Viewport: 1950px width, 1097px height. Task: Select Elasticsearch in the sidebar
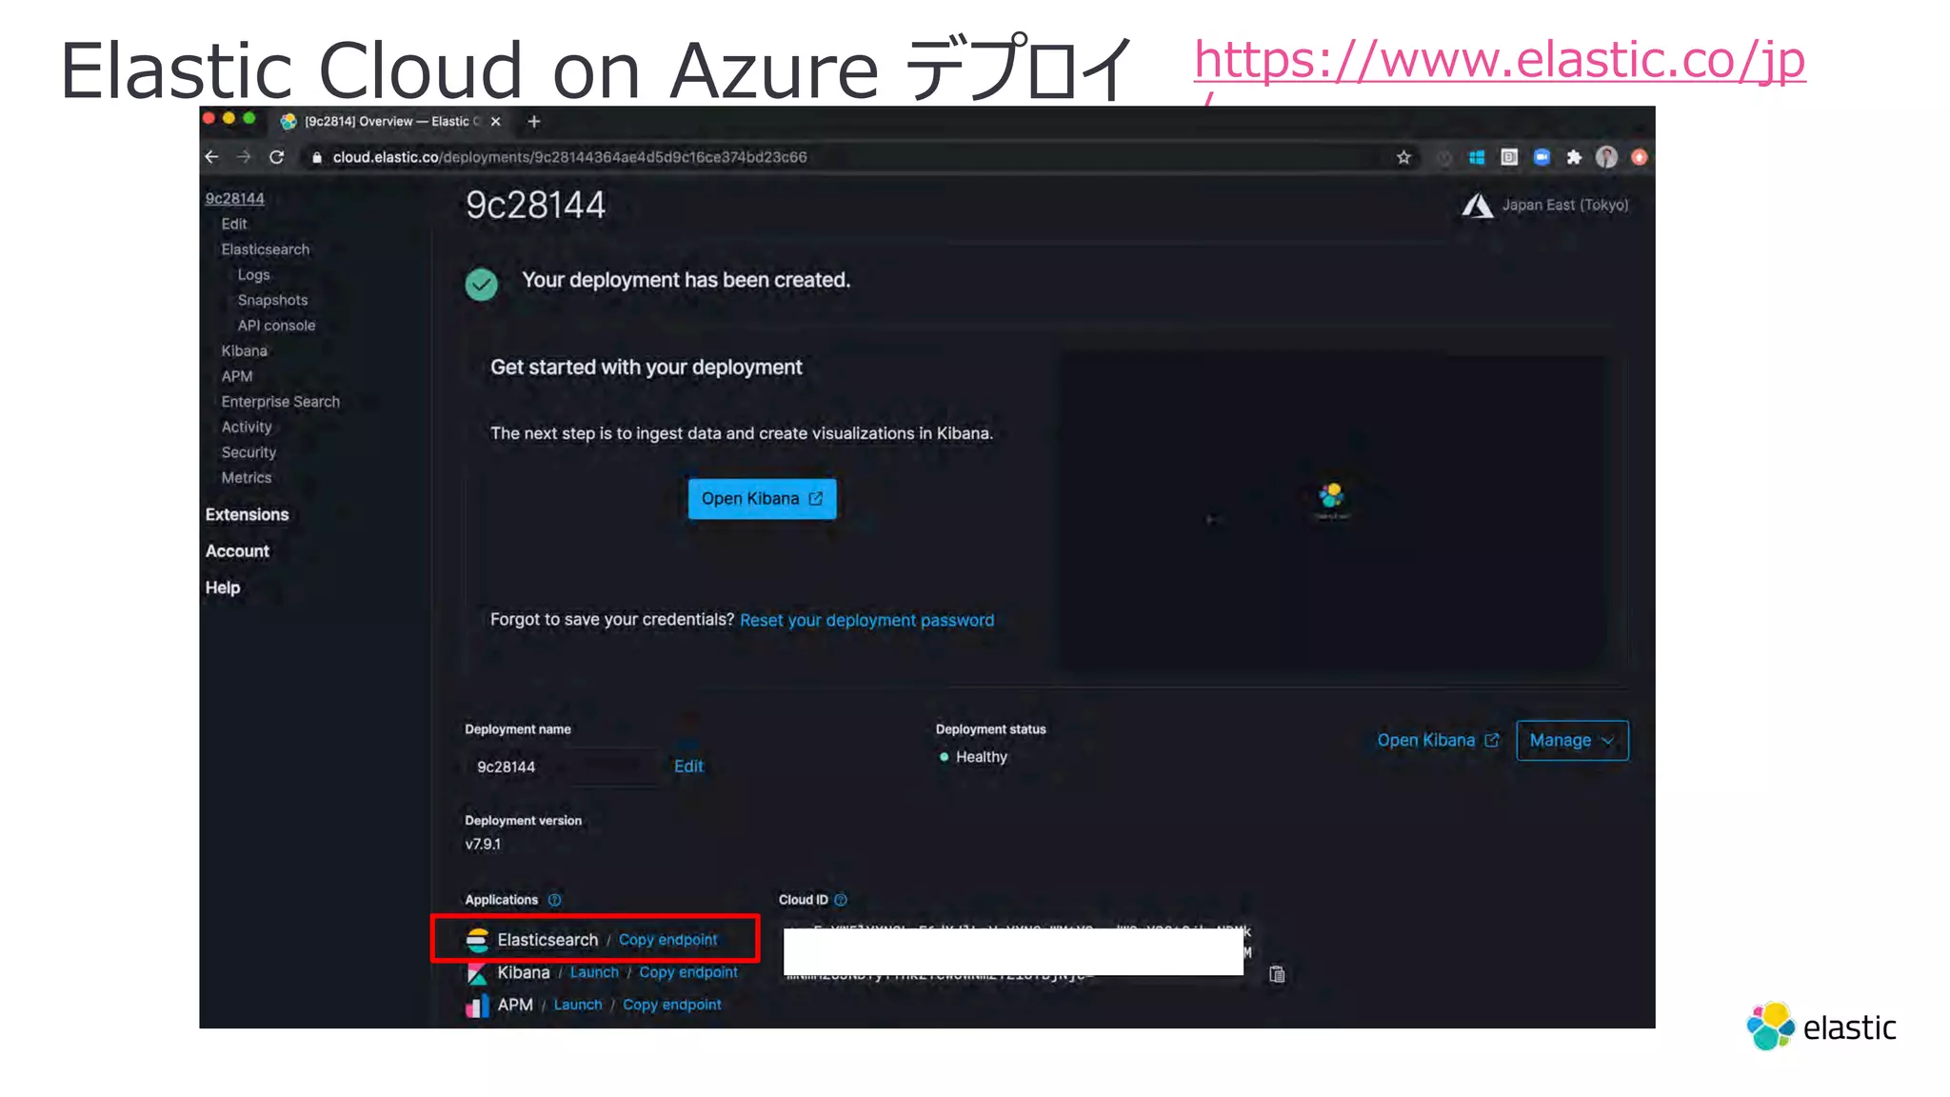[x=266, y=249]
